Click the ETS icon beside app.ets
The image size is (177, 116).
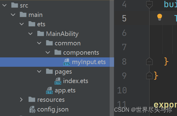click(49, 90)
